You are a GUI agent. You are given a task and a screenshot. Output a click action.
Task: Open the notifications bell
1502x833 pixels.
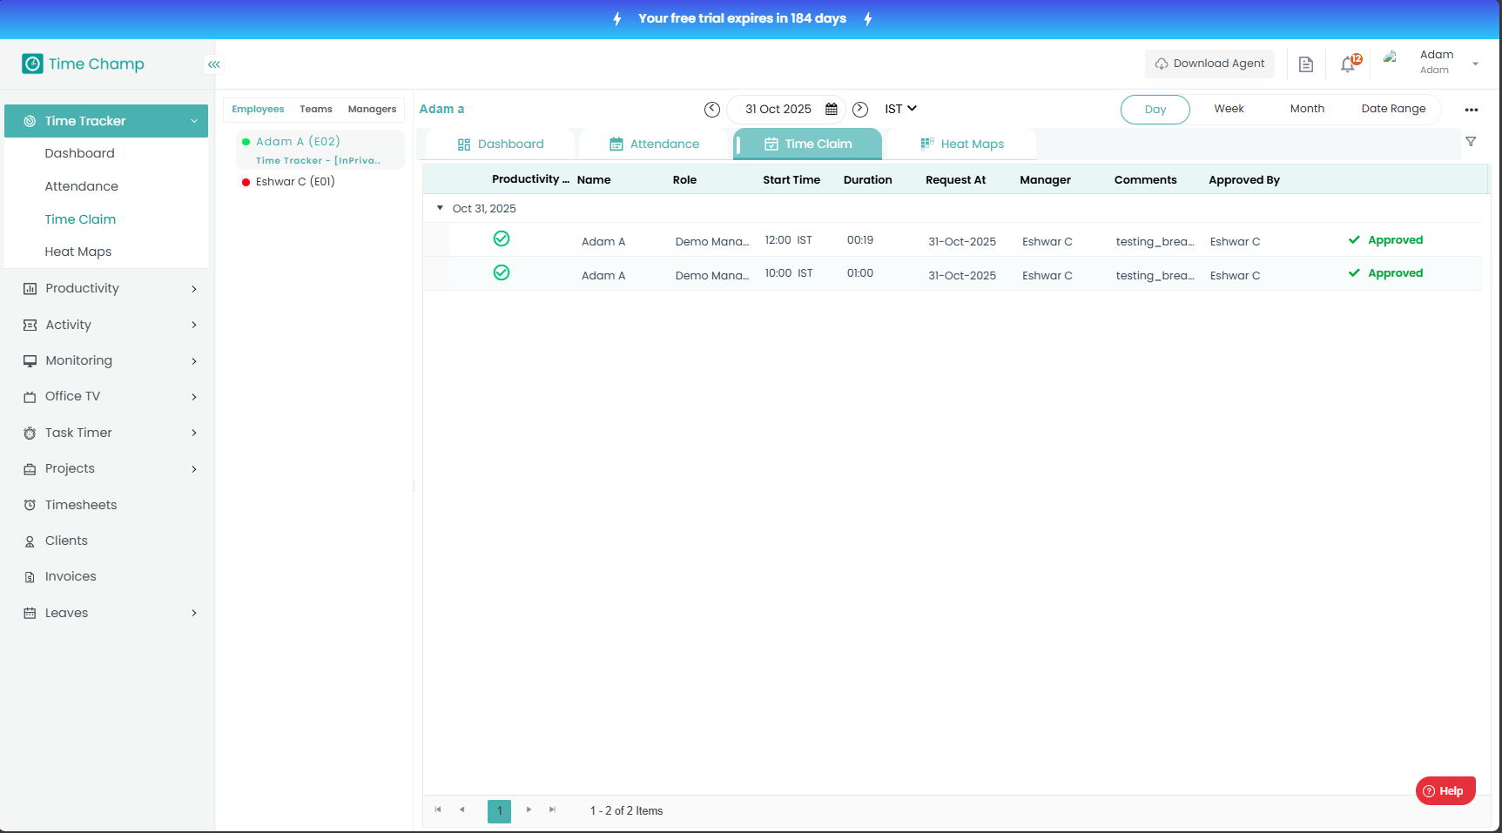point(1348,64)
